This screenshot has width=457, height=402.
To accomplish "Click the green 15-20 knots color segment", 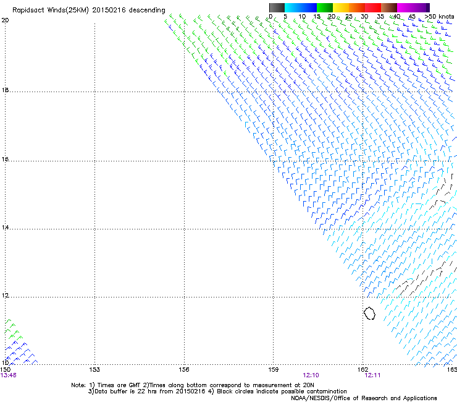I will 325,7.
